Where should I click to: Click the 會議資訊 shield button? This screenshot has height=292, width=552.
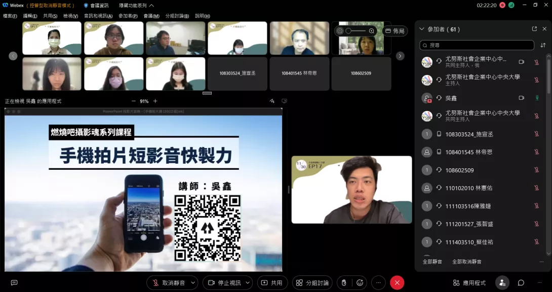[x=96, y=5]
